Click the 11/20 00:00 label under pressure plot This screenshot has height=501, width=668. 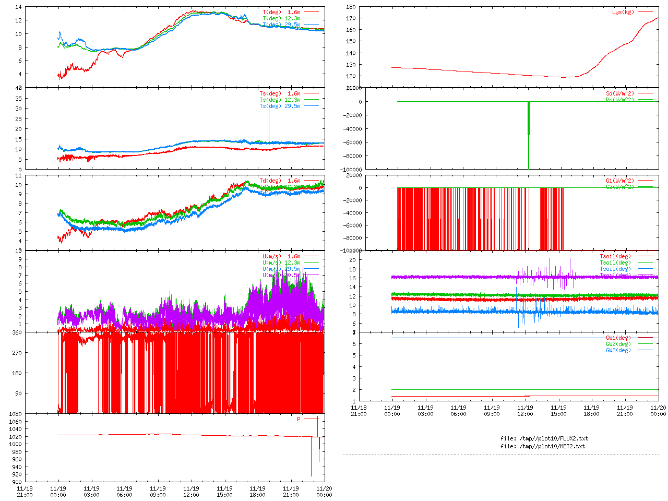[325, 492]
